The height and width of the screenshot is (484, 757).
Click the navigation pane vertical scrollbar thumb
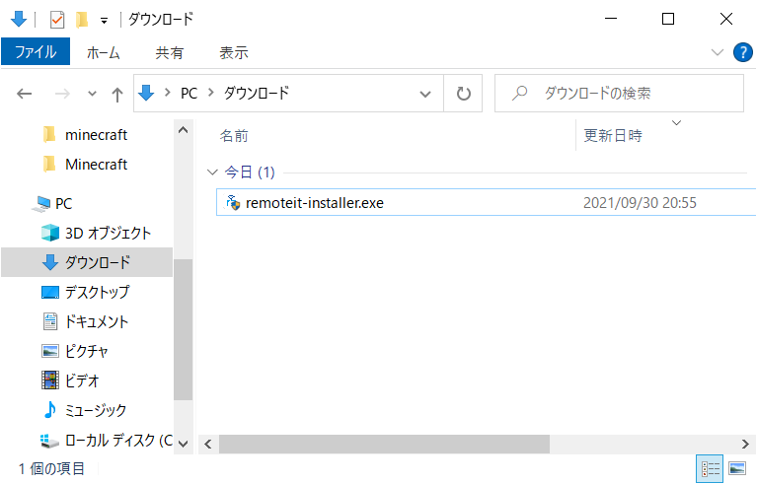(x=183, y=330)
